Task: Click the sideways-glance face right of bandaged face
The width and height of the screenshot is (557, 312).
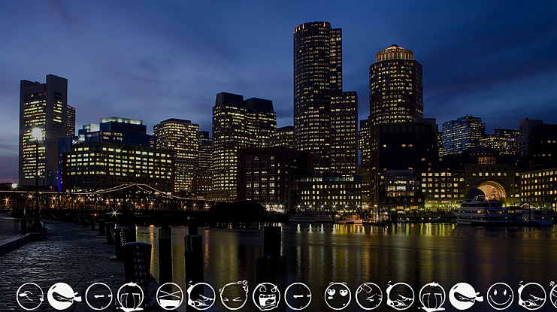Action: pyautogui.click(x=400, y=295)
